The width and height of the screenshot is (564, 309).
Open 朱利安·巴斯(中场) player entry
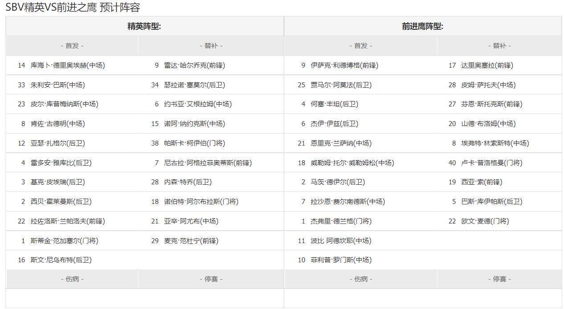57,85
